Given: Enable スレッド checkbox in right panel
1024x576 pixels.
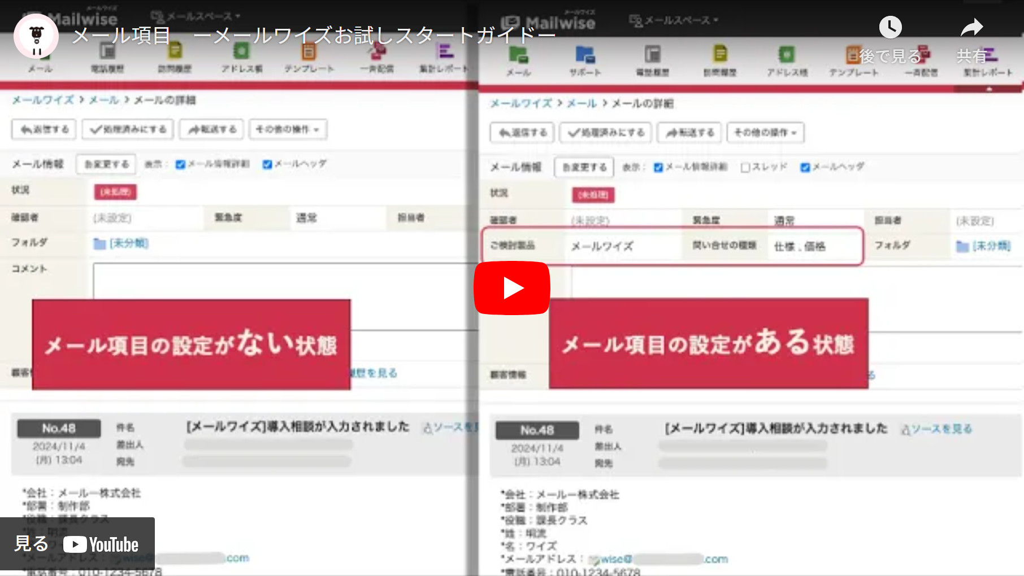Looking at the screenshot, I should click(745, 167).
